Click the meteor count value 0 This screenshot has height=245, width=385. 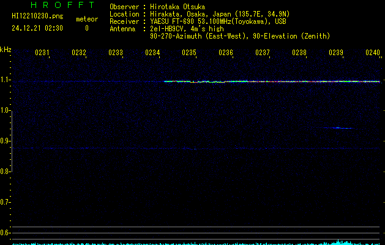pos(87,28)
